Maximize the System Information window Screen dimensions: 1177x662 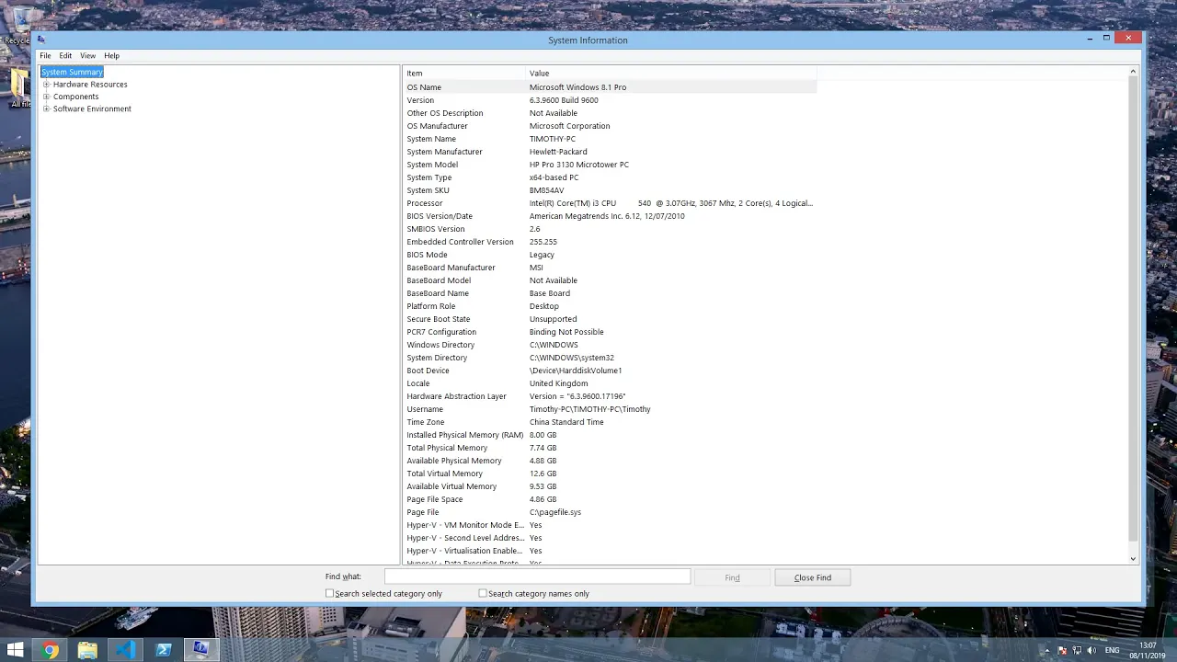pos(1106,38)
